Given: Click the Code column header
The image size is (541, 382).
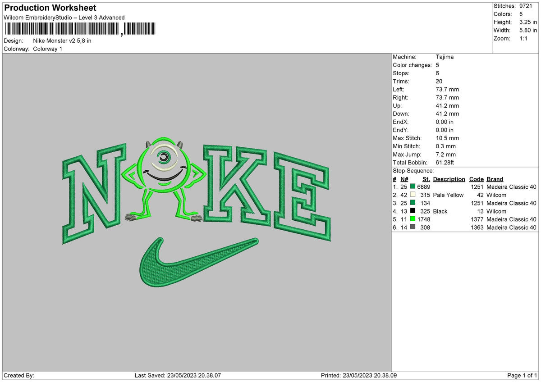Looking at the screenshot, I should pos(477,179).
